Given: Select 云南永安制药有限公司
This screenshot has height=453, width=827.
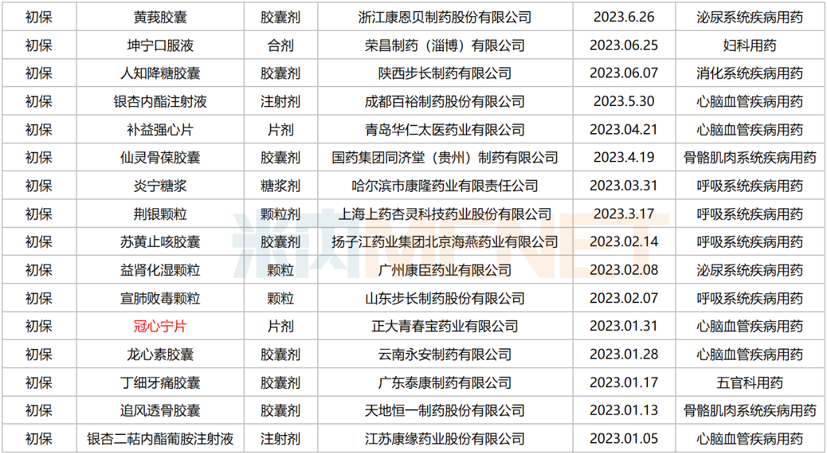Looking at the screenshot, I should (445, 355).
